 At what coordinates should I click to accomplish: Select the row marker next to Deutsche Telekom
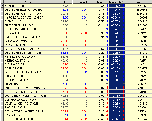[x=2, y=10]
